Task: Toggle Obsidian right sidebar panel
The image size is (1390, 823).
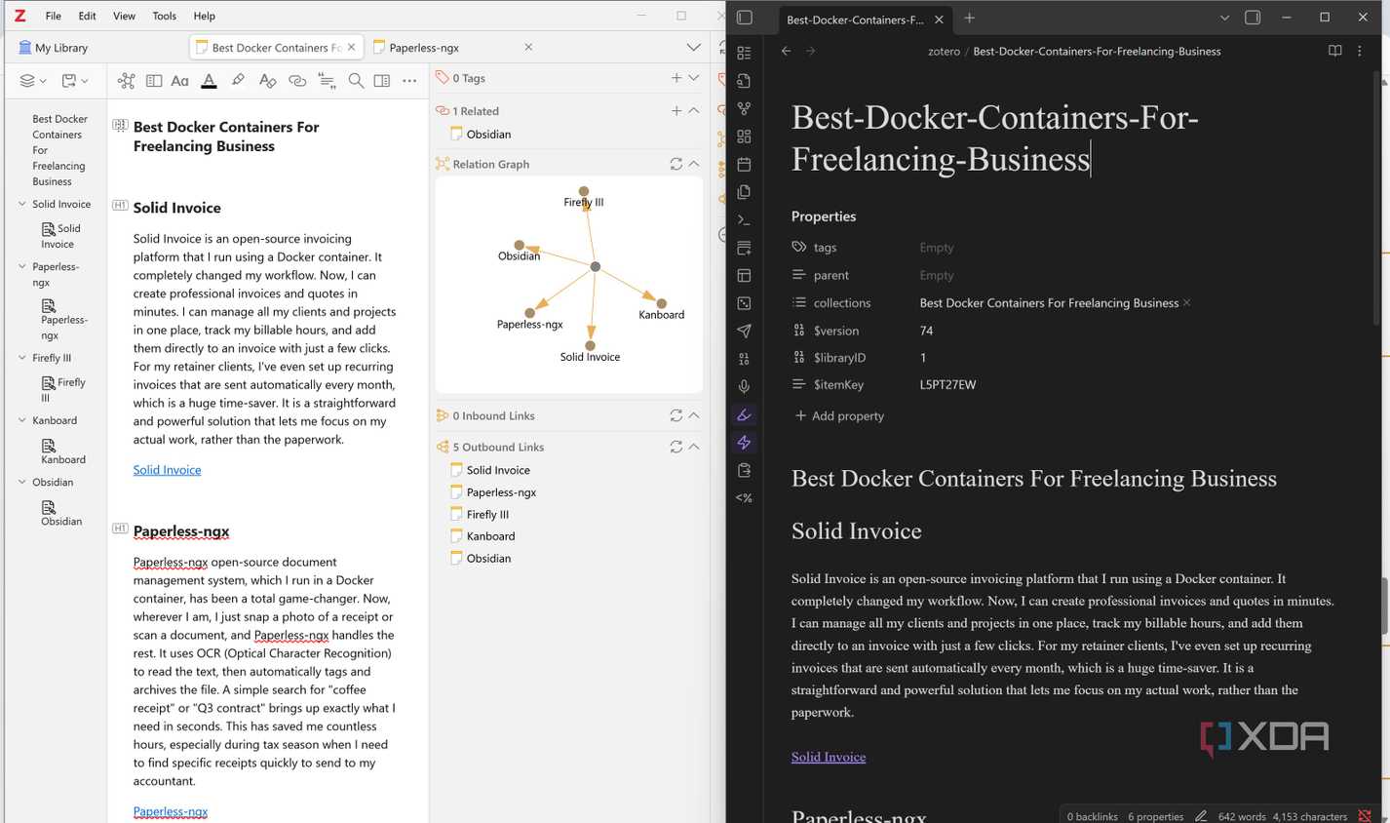Action: coord(1253,18)
